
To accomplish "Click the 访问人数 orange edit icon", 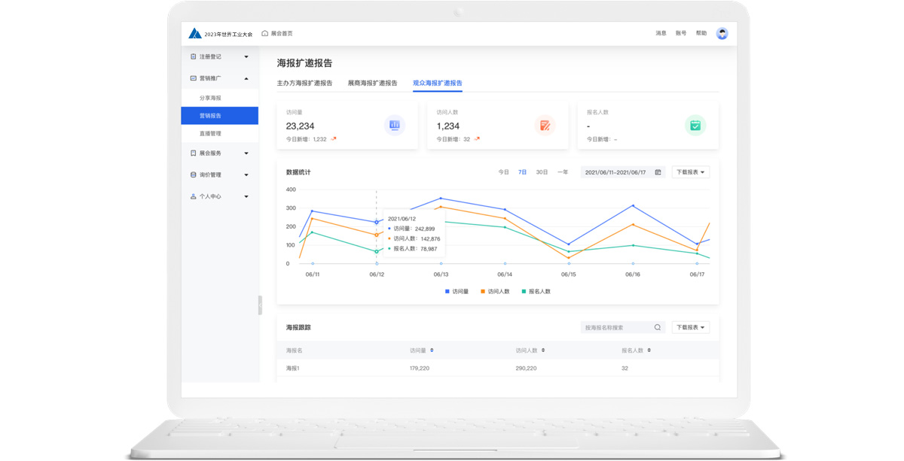I will [x=545, y=126].
